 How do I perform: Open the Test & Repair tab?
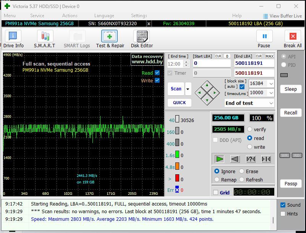pyautogui.click(x=110, y=39)
